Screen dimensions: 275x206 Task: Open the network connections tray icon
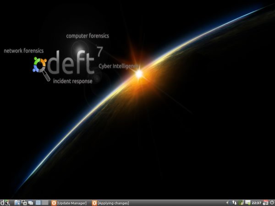[234, 203]
